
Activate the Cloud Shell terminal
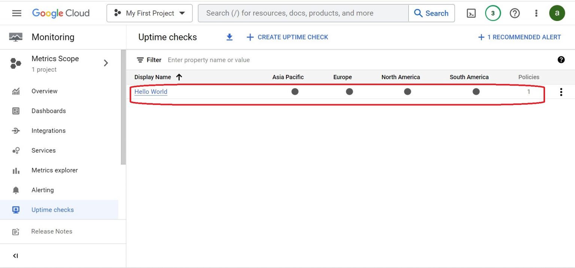pyautogui.click(x=471, y=13)
